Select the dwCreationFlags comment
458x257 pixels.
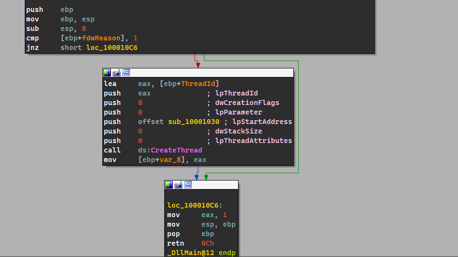247,103
